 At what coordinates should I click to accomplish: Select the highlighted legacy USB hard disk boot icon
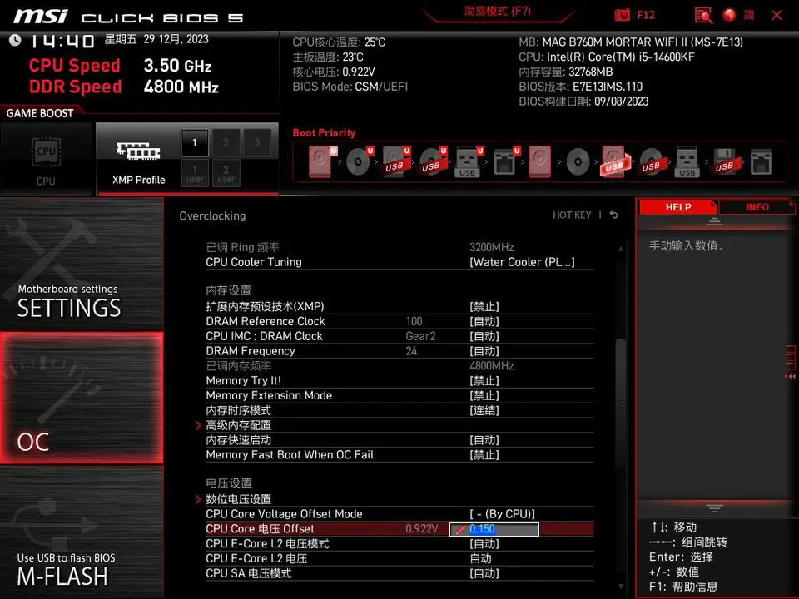(615, 162)
